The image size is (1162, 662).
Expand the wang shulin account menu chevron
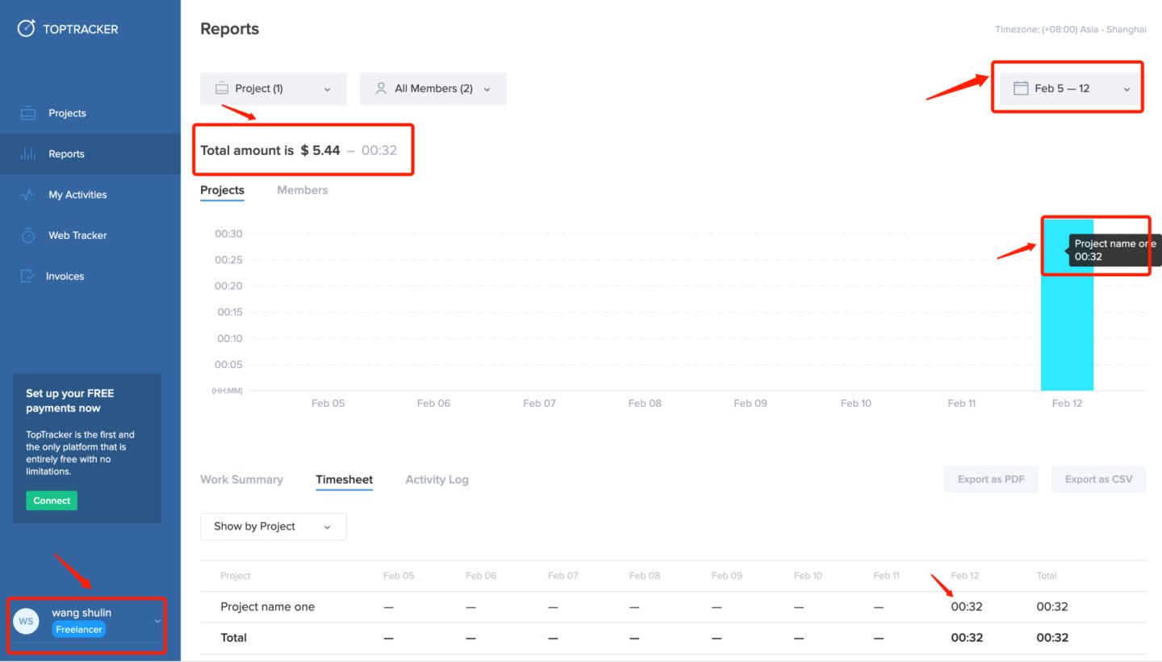tap(157, 621)
